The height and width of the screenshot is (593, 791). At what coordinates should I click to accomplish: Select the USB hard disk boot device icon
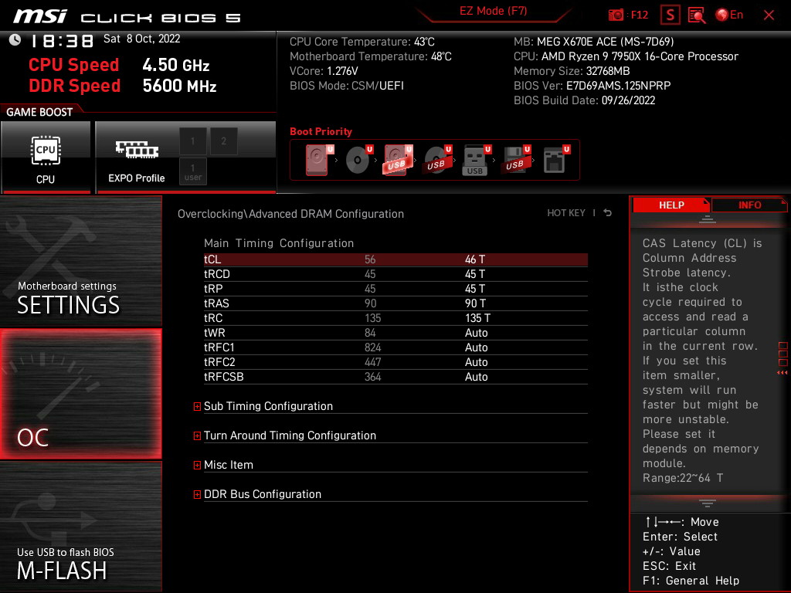pyautogui.click(x=398, y=160)
